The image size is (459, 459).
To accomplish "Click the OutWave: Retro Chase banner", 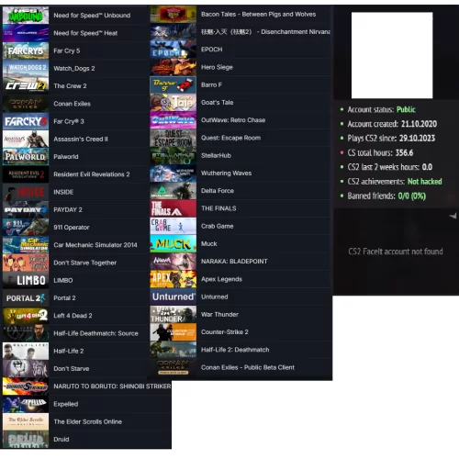I will (174, 120).
